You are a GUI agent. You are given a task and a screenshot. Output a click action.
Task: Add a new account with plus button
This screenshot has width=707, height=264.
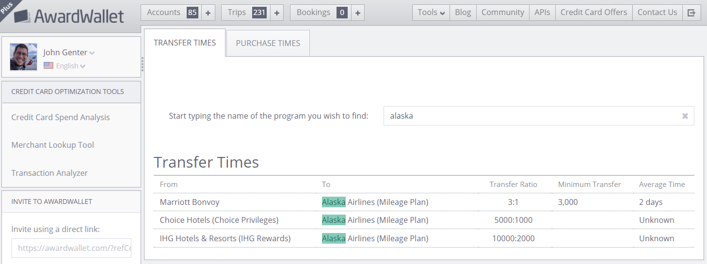coord(208,13)
